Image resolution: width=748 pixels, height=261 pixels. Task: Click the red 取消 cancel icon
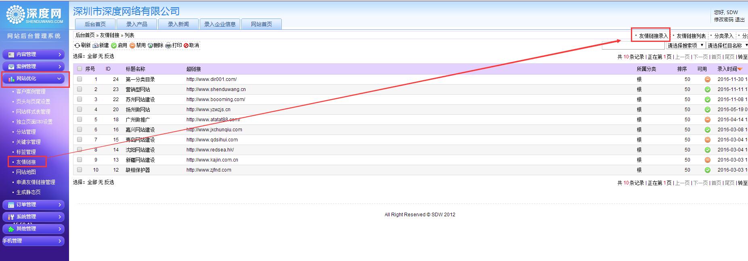pos(186,46)
